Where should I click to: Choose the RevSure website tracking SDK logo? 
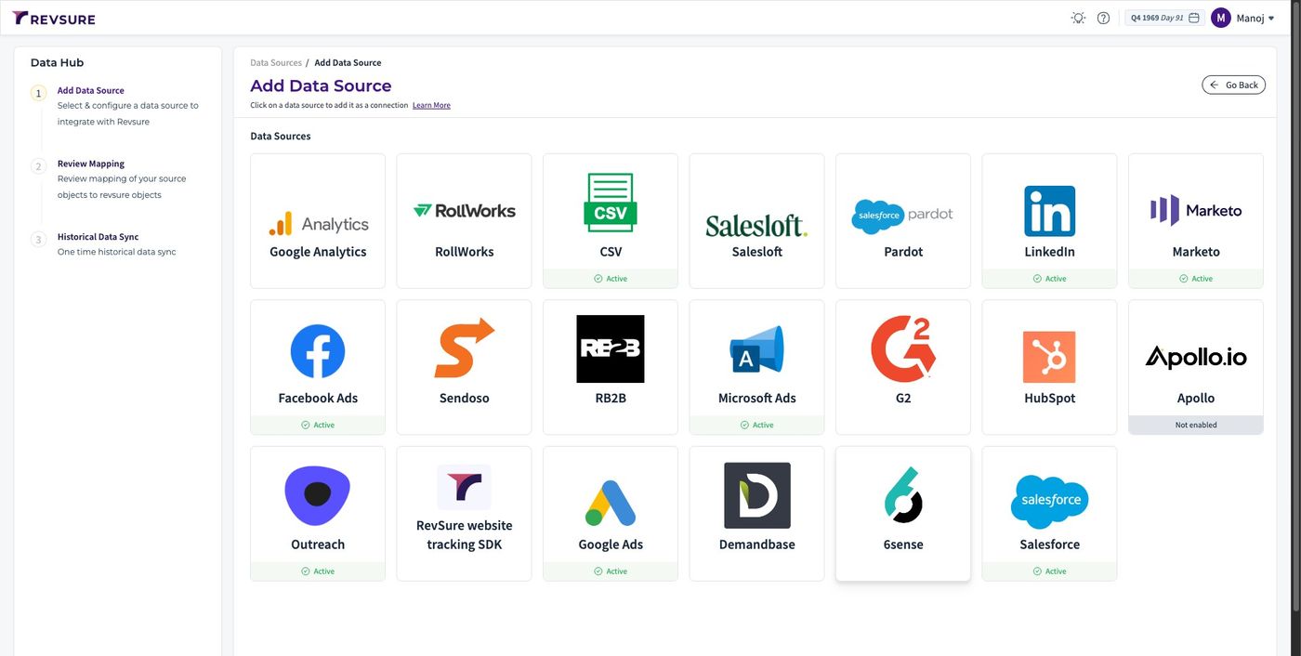[465, 487]
